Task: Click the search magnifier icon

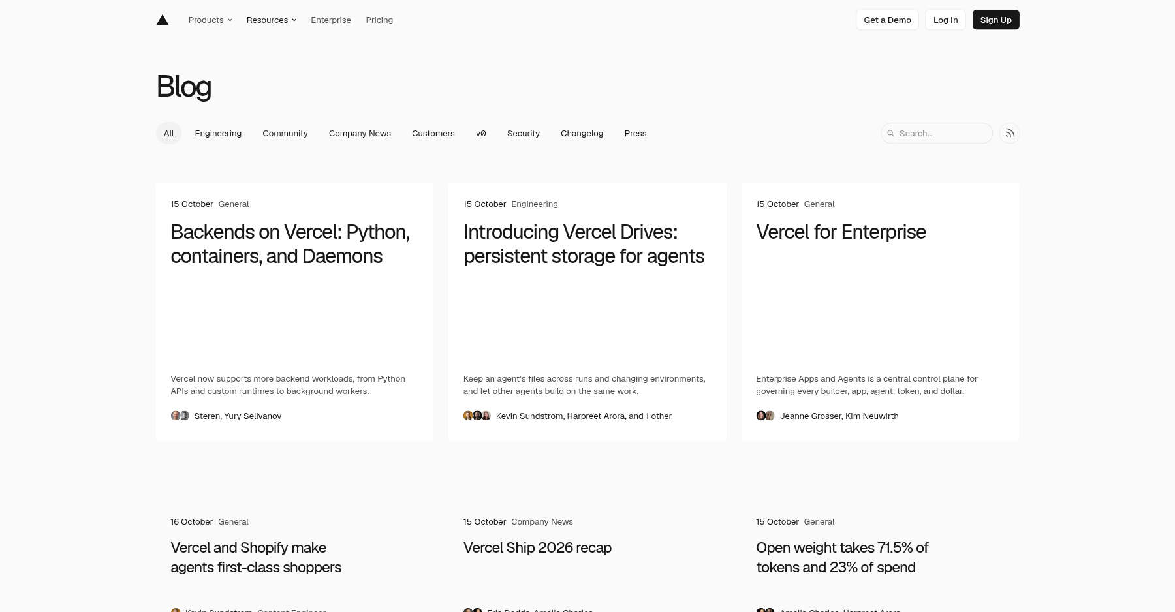Action: (x=890, y=133)
